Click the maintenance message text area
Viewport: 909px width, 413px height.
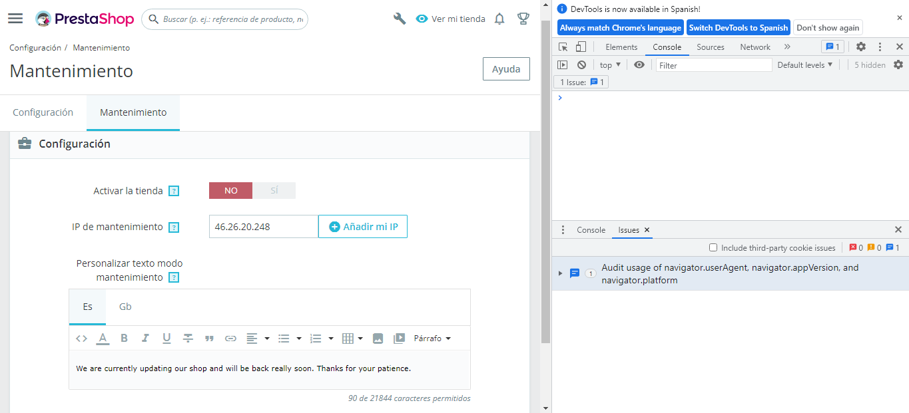point(270,370)
